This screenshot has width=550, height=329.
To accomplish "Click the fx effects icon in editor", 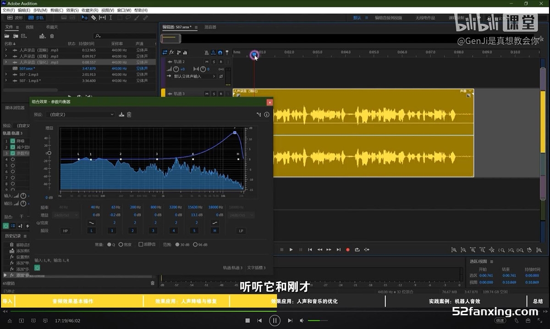I will click(x=171, y=52).
